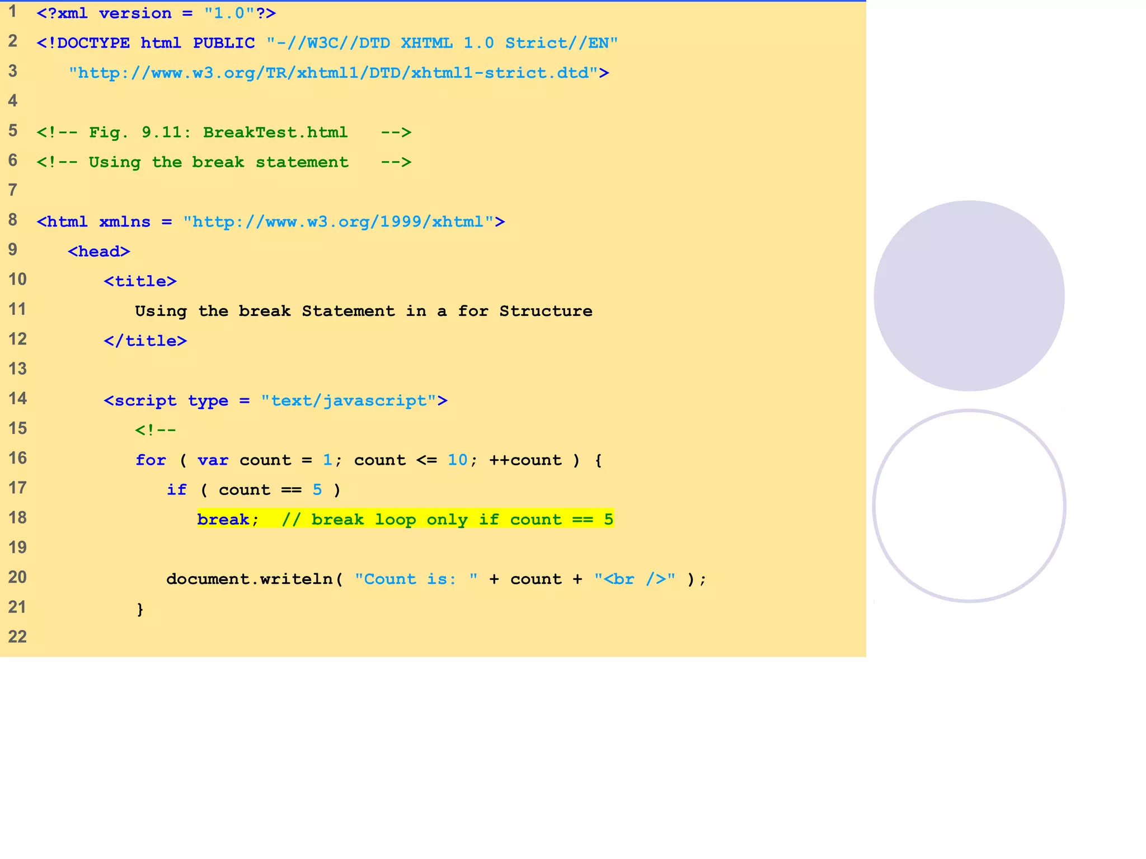1146x859 pixels.
Task: Click the opening head tag
Action: [99, 252]
